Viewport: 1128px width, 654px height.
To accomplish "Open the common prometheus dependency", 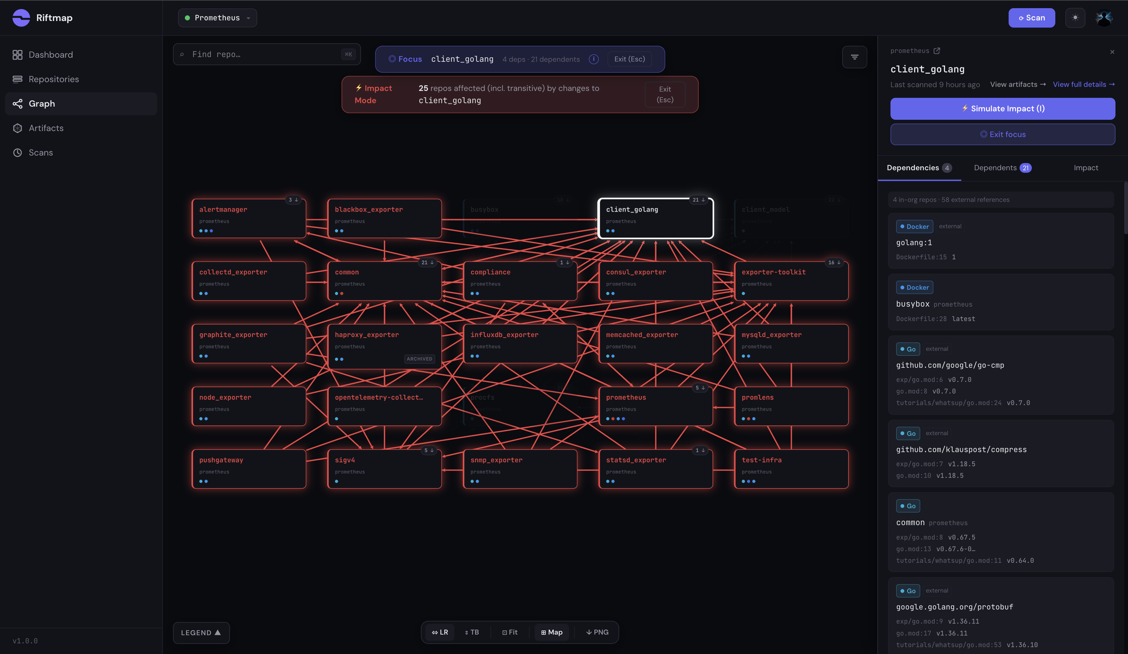I will point(1001,533).
